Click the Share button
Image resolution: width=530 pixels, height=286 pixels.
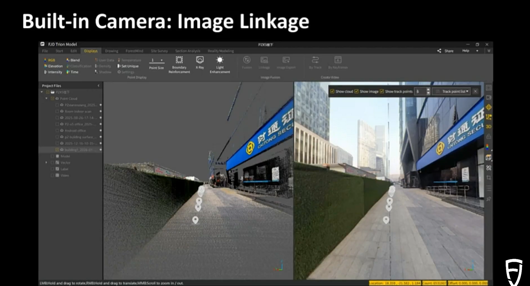point(445,51)
